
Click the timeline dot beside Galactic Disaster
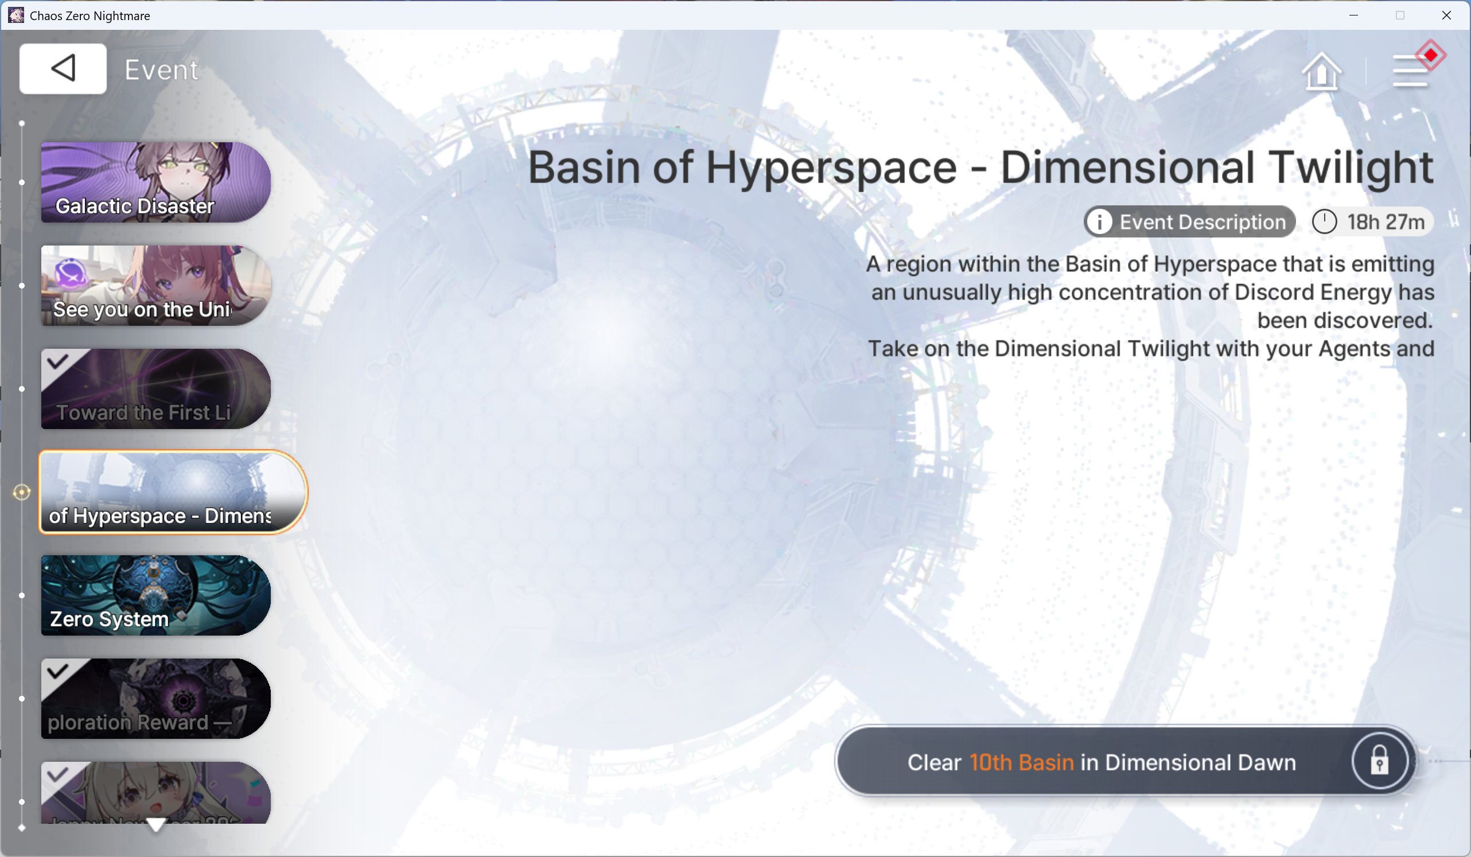click(22, 182)
